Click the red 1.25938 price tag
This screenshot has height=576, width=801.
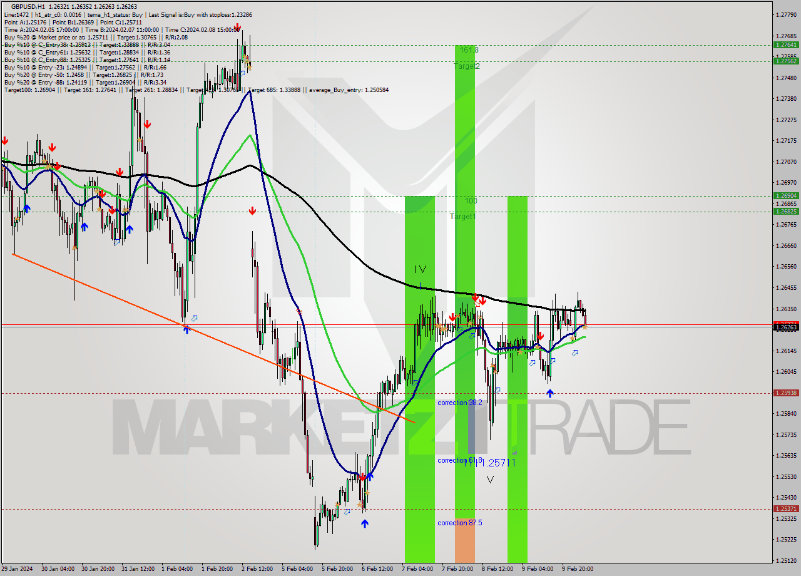786,393
